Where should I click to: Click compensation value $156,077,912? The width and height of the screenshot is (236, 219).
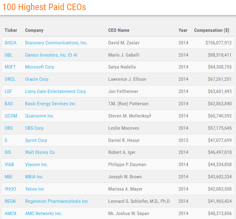(x=219, y=43)
